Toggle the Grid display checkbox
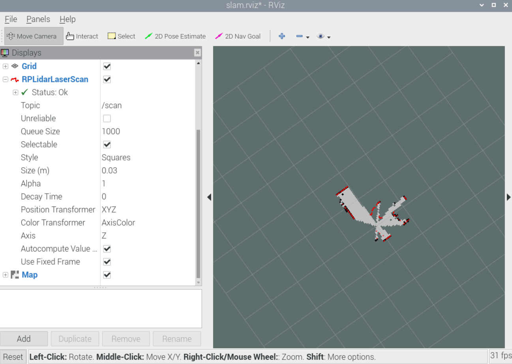512x364 pixels. click(107, 66)
